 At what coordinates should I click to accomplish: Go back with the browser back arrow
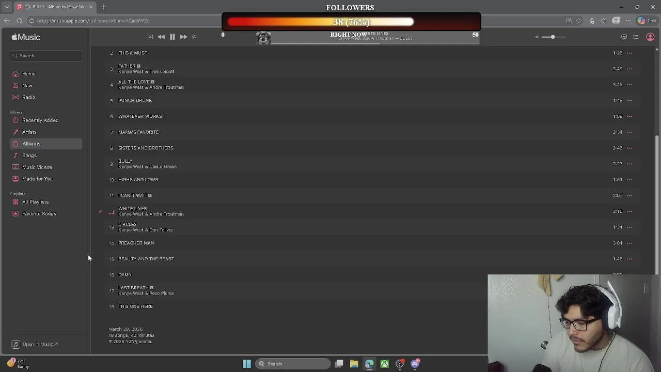coord(7,21)
